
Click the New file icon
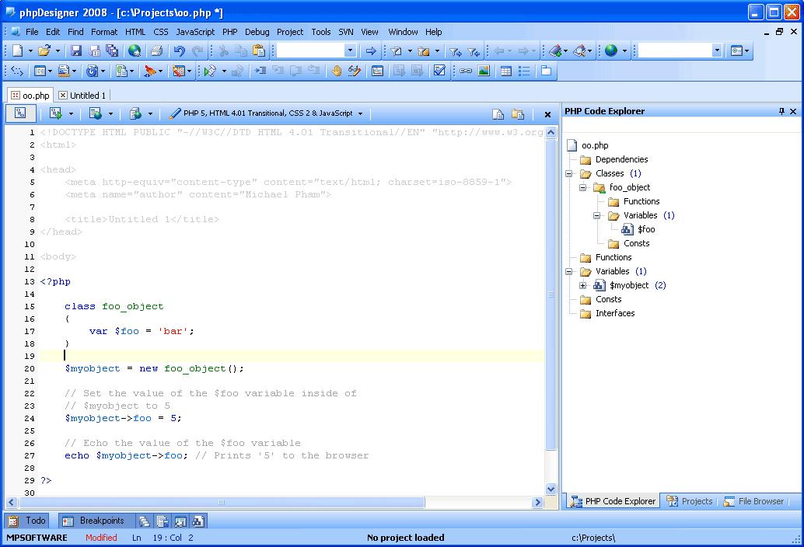point(17,51)
